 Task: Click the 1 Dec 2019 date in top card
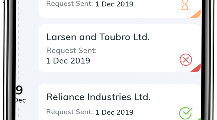pyautogui.click(x=114, y=4)
